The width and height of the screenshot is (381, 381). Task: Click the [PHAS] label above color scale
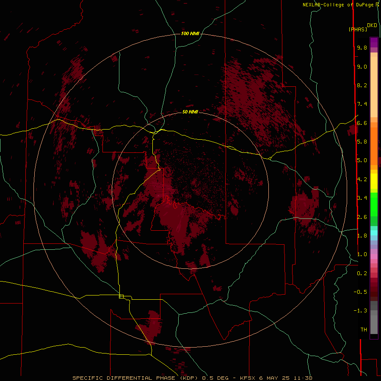click(358, 29)
